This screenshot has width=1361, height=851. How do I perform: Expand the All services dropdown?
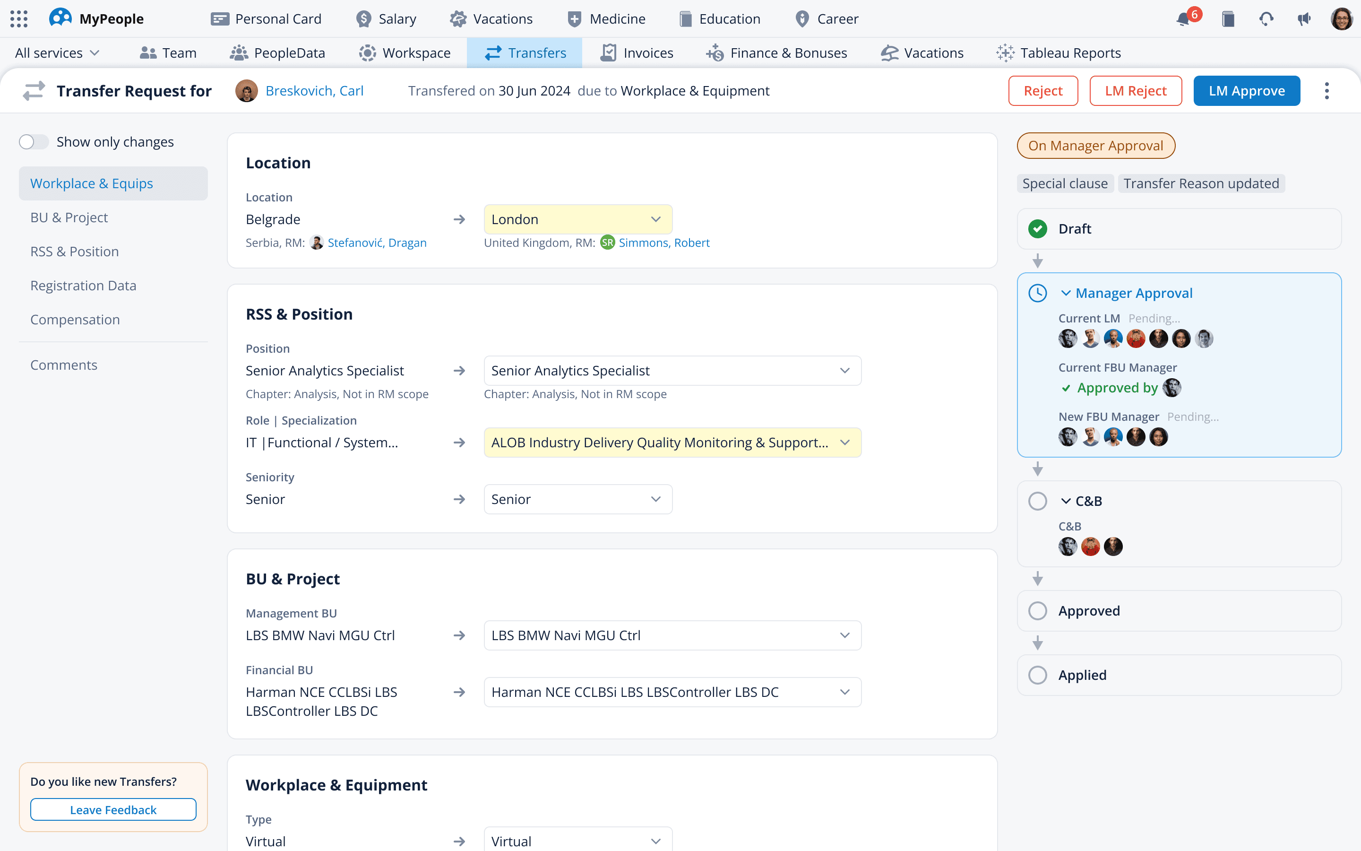pos(57,53)
